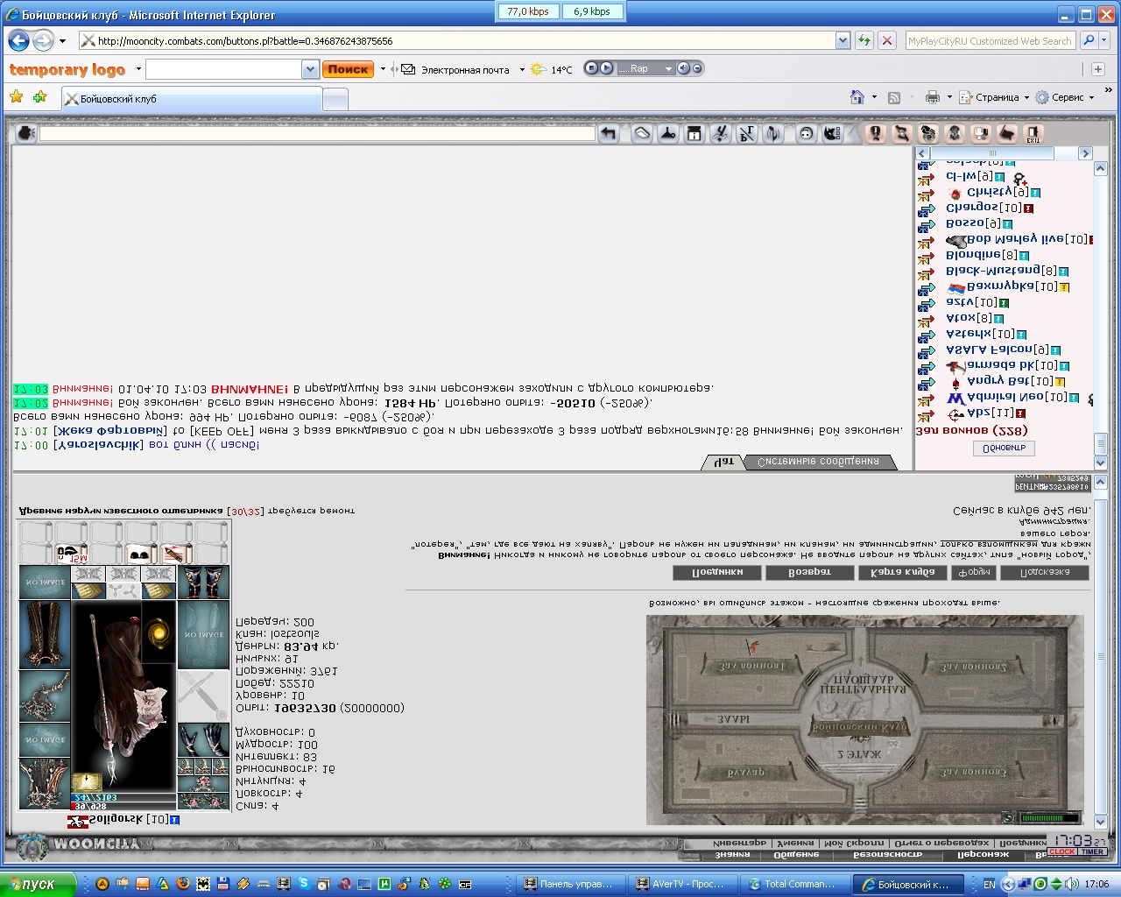Switch to the Чат tab
1121x897 pixels.
(723, 463)
